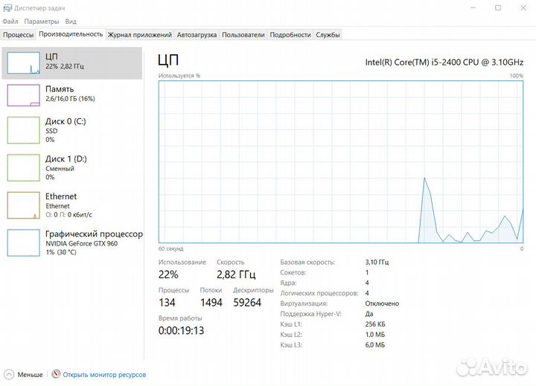
Task: Click the Кэш L1 256 КБ value
Action: click(375, 324)
